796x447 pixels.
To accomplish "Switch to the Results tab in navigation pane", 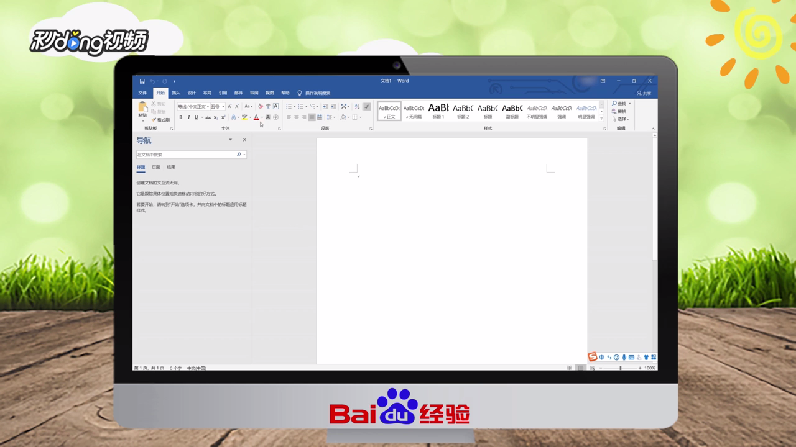I will click(171, 167).
